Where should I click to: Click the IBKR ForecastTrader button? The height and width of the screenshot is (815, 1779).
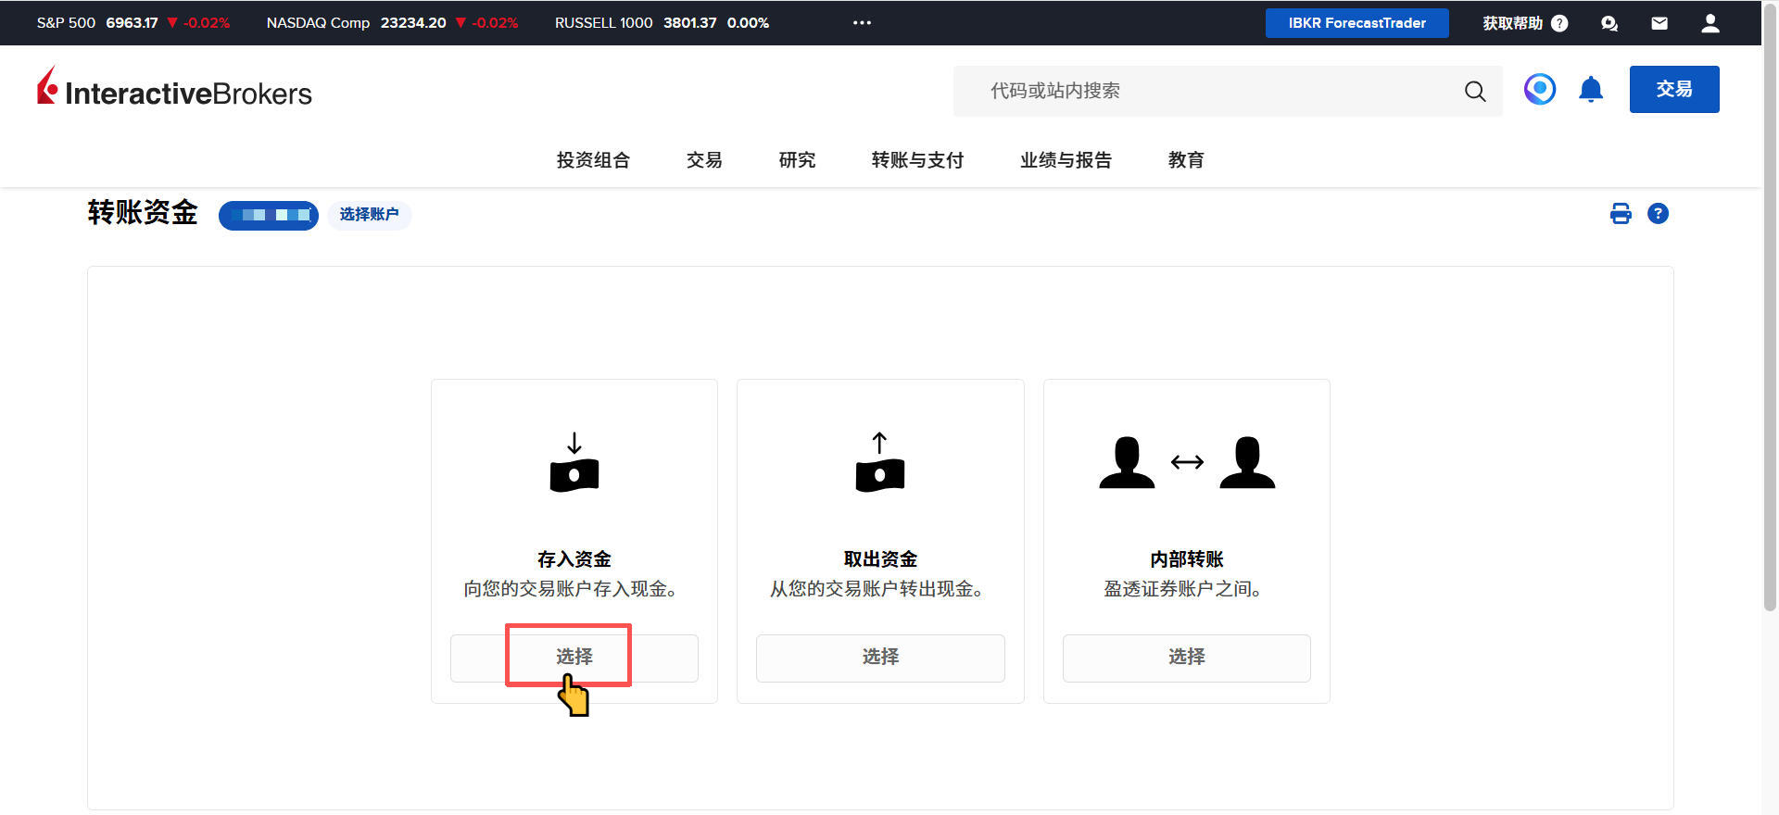pos(1356,23)
